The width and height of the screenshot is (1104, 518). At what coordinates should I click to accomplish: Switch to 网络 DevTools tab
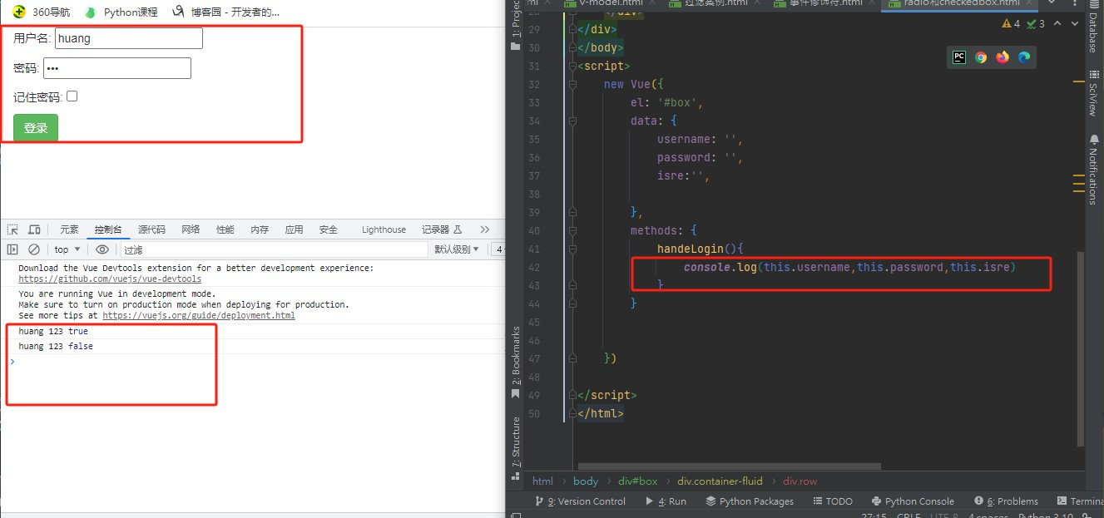(x=191, y=229)
